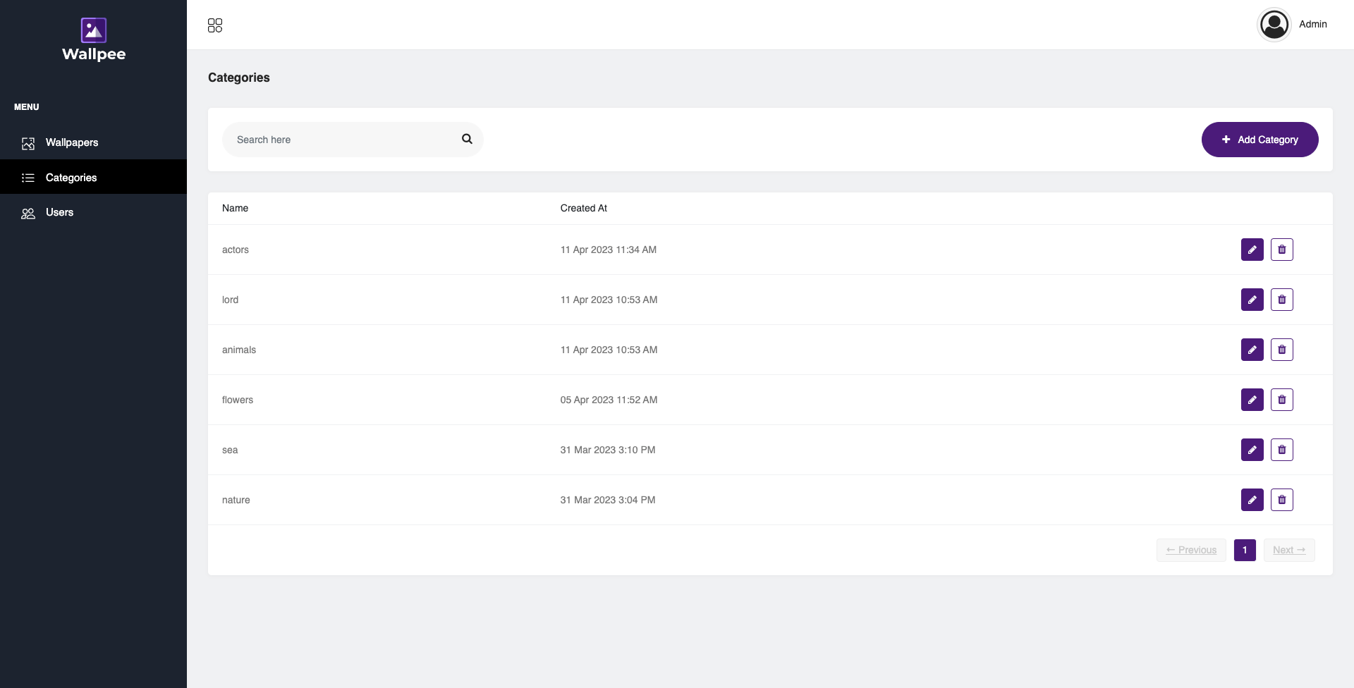Select page 1 in pagination
Image resolution: width=1354 pixels, height=688 pixels.
point(1245,550)
